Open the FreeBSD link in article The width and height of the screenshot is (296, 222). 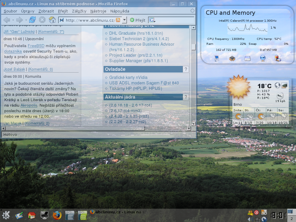pos(36,46)
